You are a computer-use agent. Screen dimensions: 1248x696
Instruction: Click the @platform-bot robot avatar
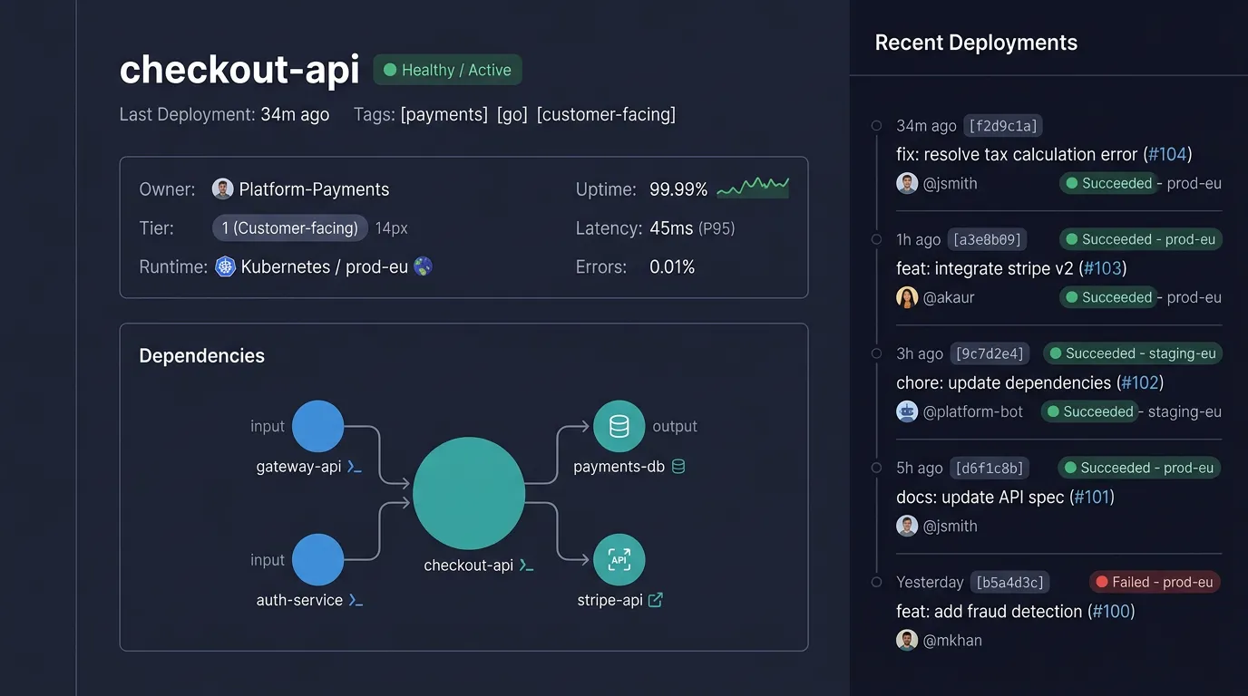(x=907, y=411)
